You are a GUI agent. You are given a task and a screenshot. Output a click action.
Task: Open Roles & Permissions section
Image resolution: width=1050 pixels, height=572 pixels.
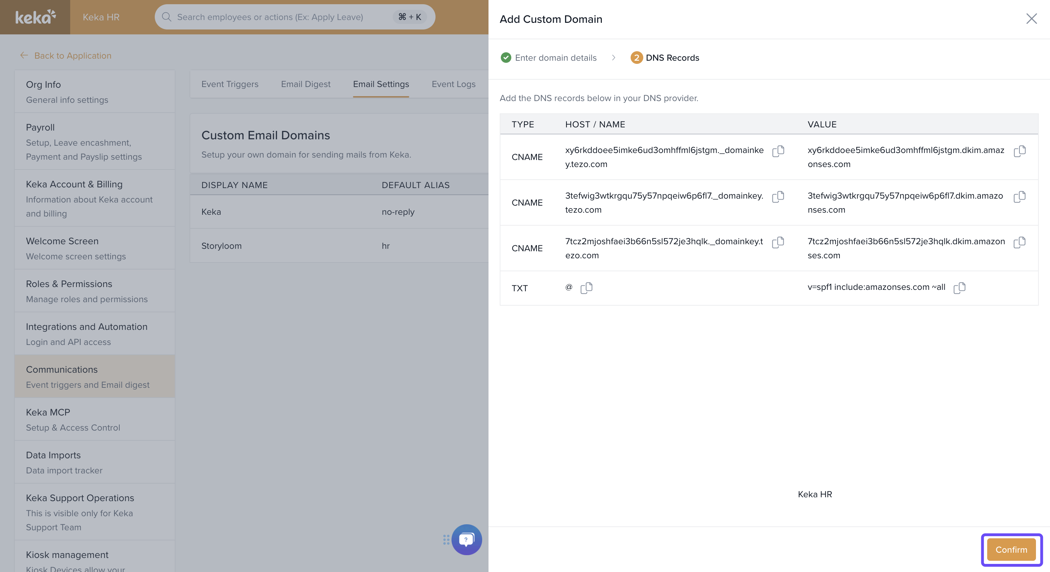point(94,291)
